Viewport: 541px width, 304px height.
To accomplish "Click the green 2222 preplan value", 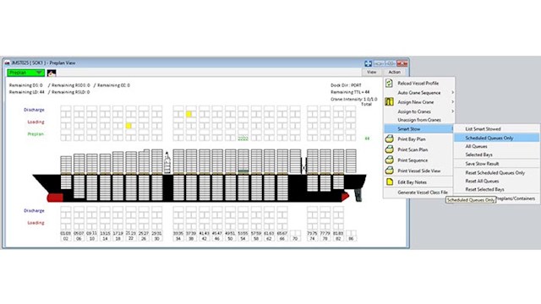I will [243, 138].
